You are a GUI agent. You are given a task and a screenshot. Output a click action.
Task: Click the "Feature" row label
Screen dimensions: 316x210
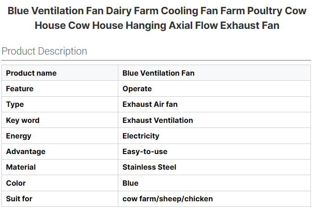click(20, 88)
